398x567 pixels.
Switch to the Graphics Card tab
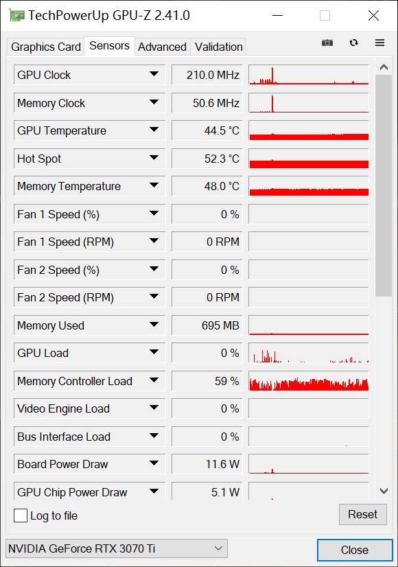[x=45, y=47]
